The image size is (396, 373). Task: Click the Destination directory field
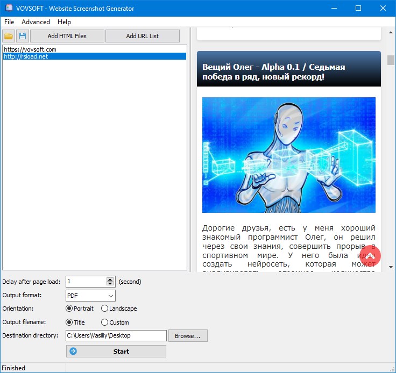[x=116, y=335]
